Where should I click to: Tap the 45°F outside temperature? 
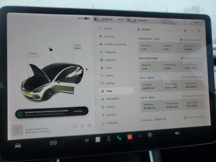(121, 20)
